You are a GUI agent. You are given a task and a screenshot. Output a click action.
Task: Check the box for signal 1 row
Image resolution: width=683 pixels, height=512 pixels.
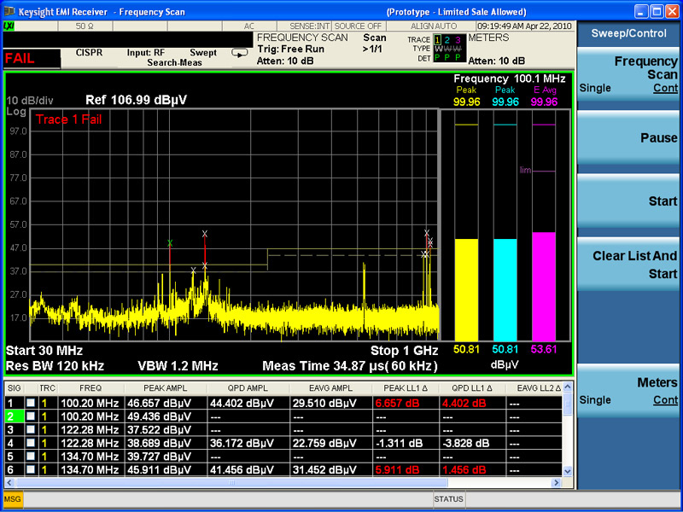(31, 403)
